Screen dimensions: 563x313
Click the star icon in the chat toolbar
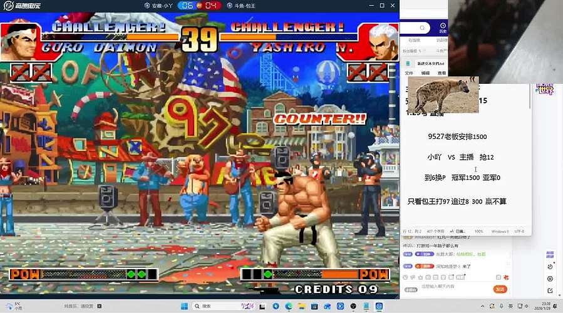(420, 277)
